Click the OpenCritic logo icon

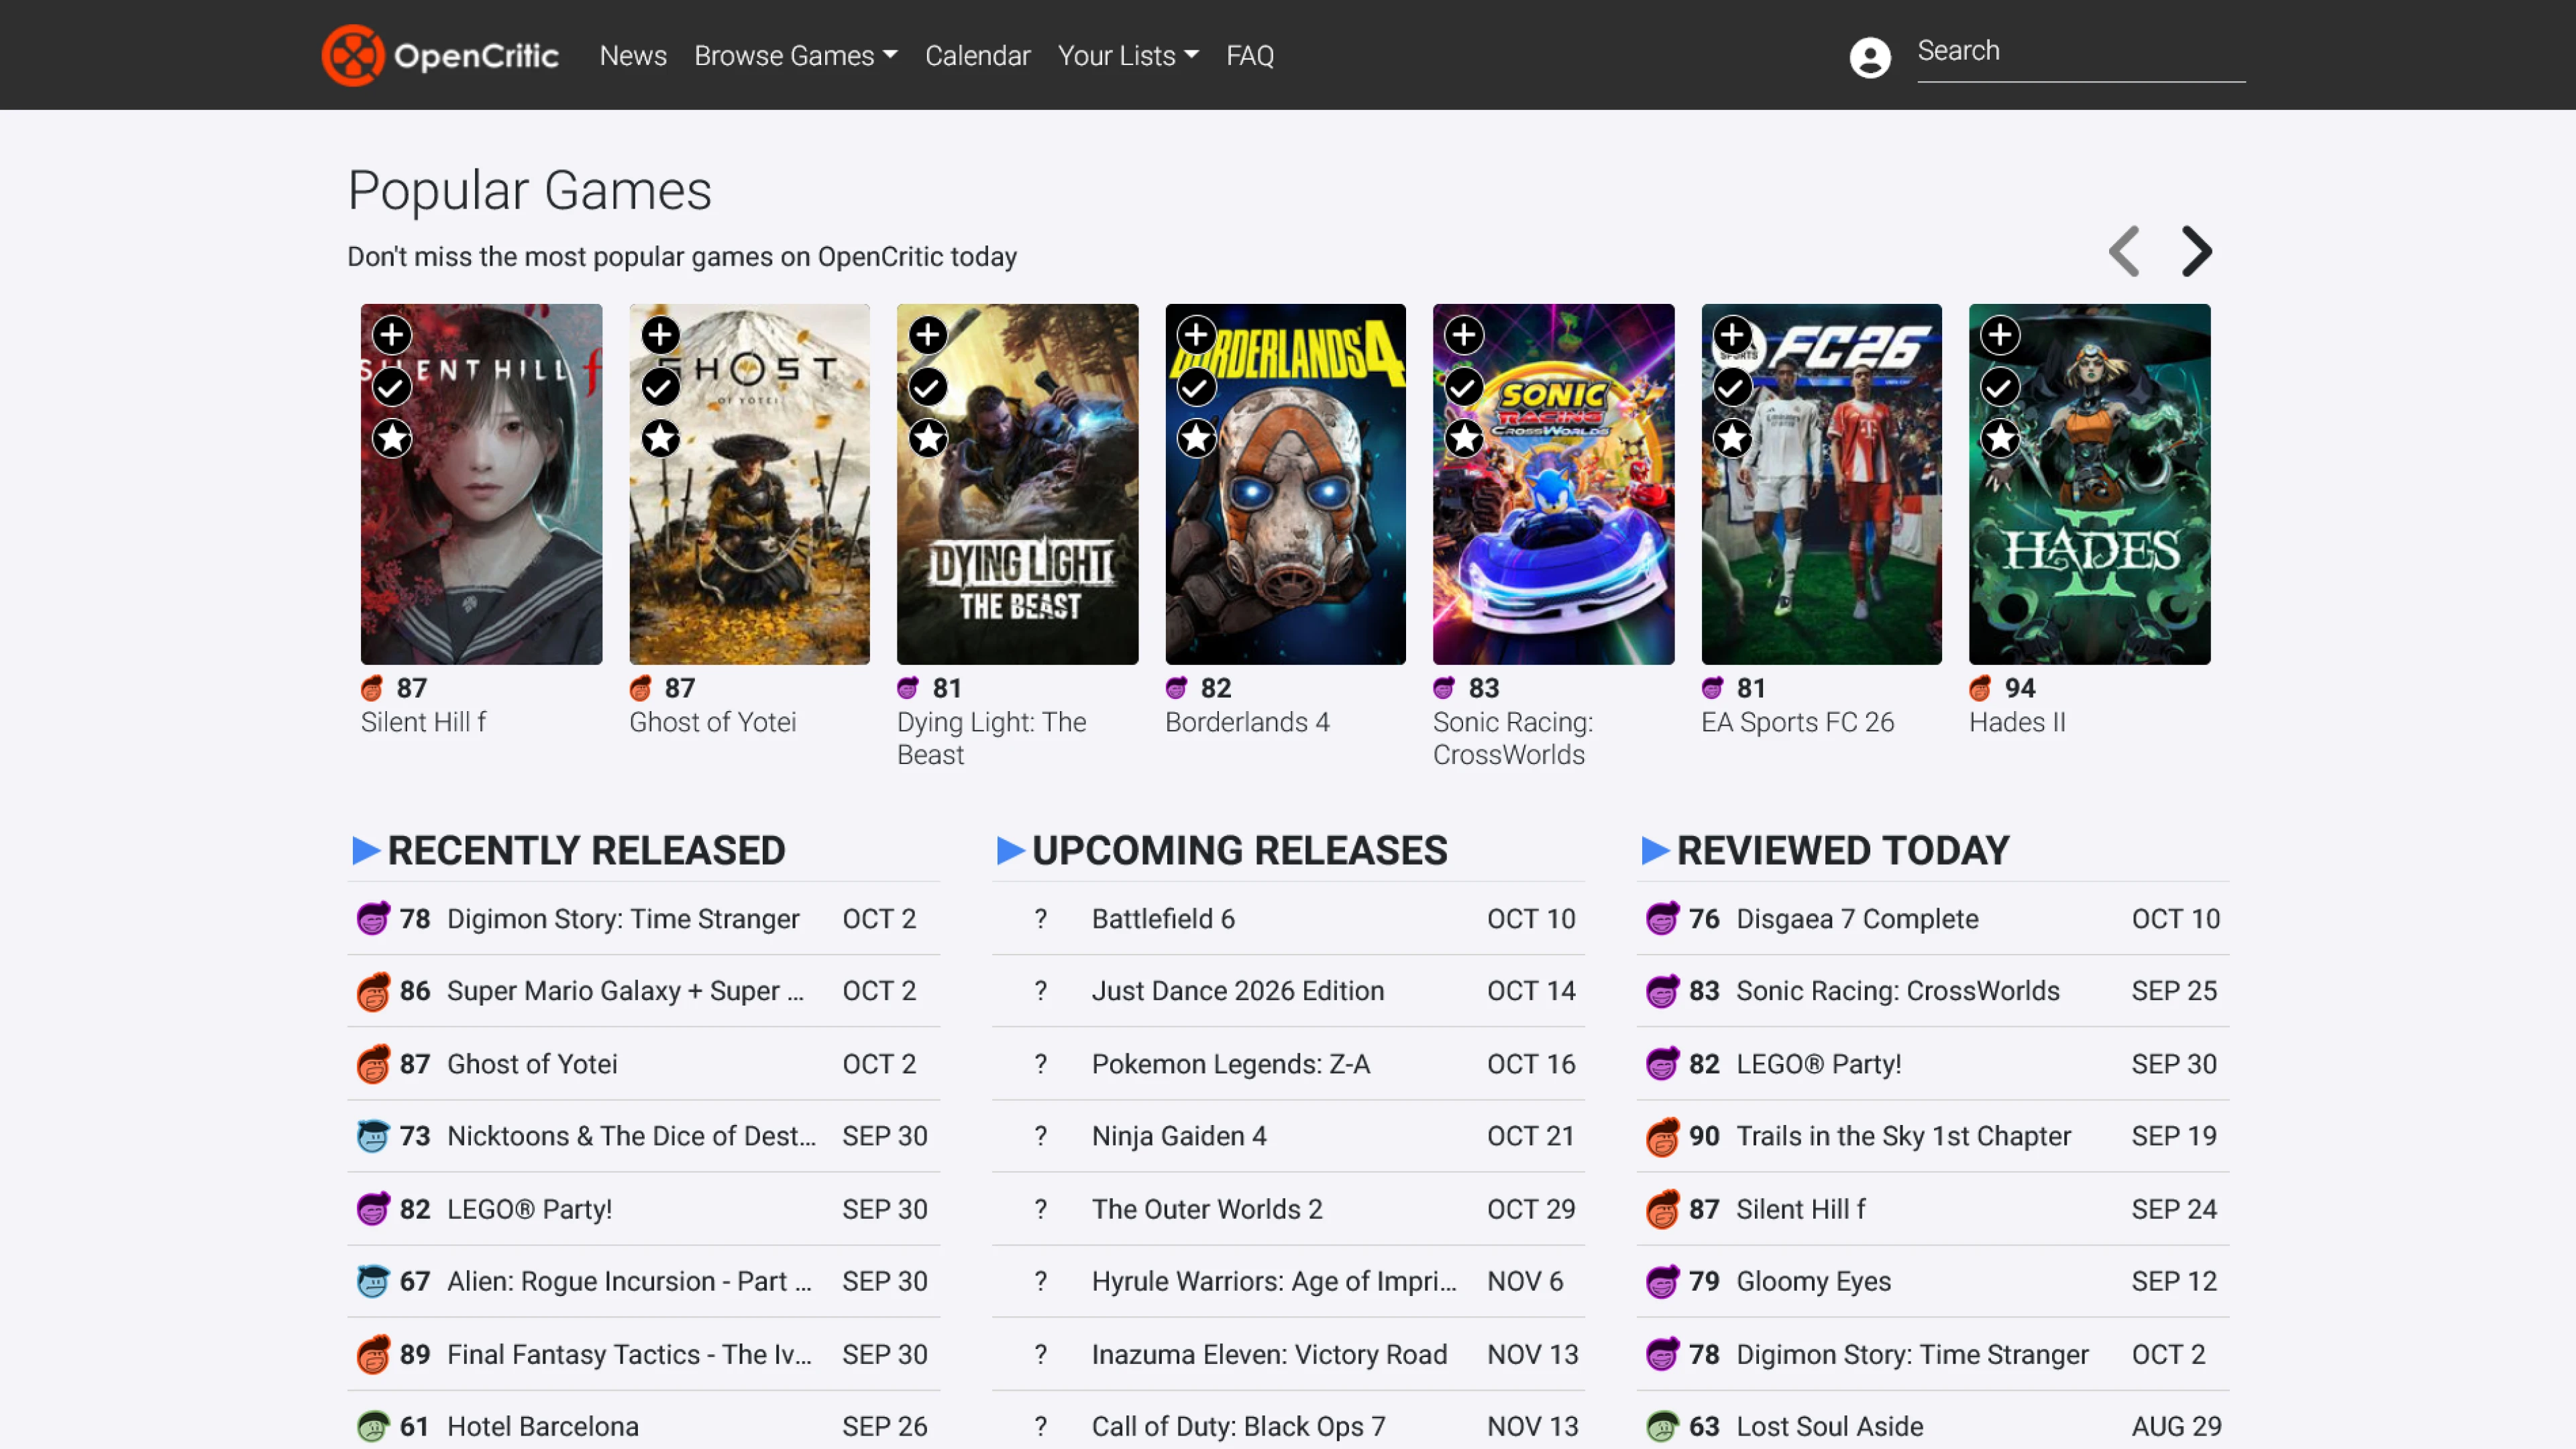tap(352, 55)
